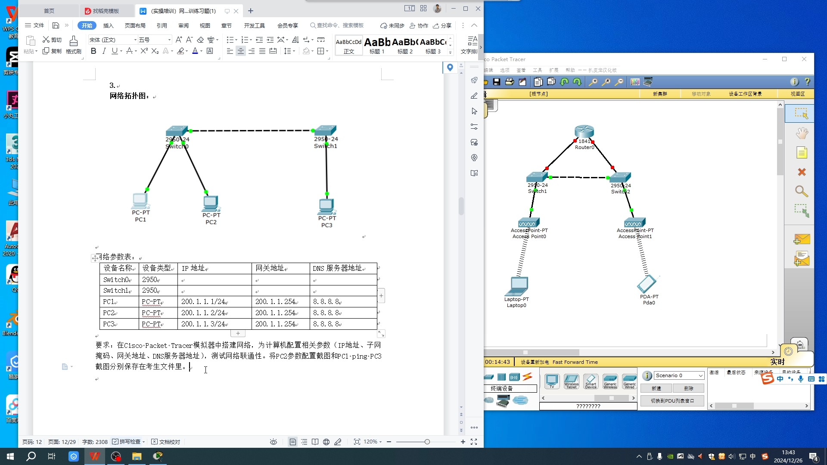Click the Add Complex PDU envelope icon
Image resolution: width=827 pixels, height=465 pixels.
click(x=802, y=259)
